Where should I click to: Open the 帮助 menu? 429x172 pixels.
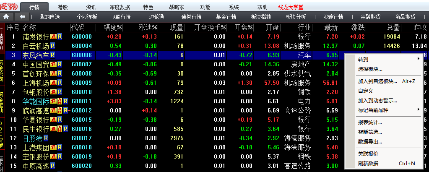262,8
